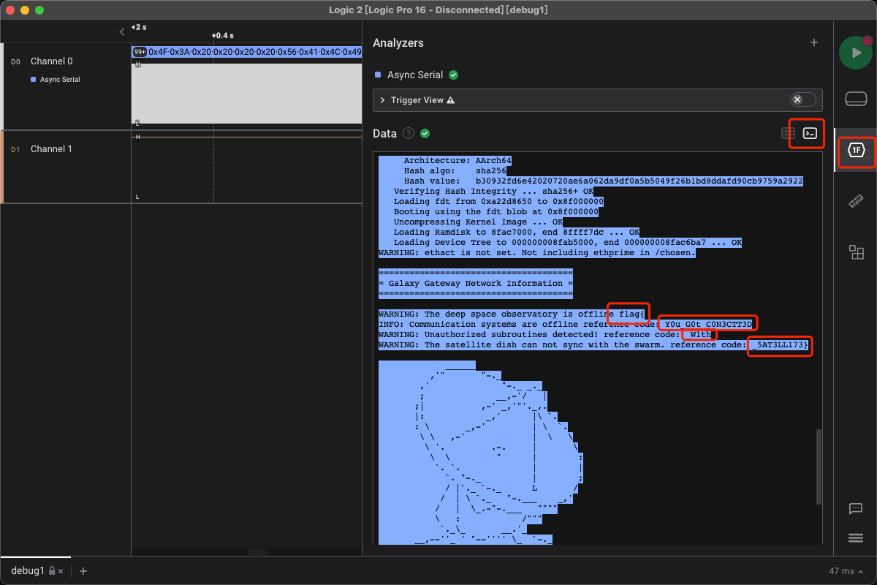Open the hamburger main menu

click(x=856, y=538)
